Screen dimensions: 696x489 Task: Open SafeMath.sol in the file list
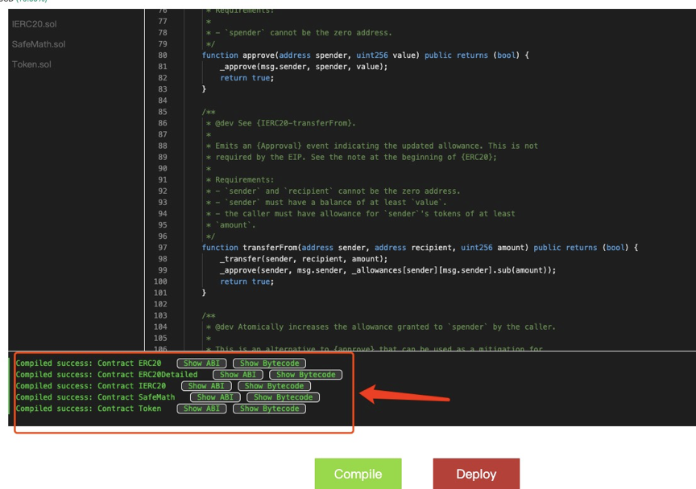[39, 44]
